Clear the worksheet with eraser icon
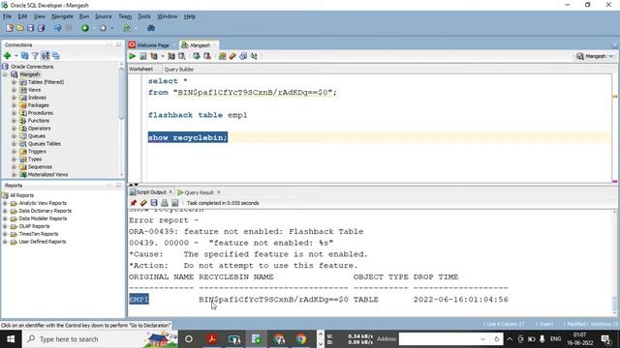This screenshot has height=348, width=620. point(232,56)
